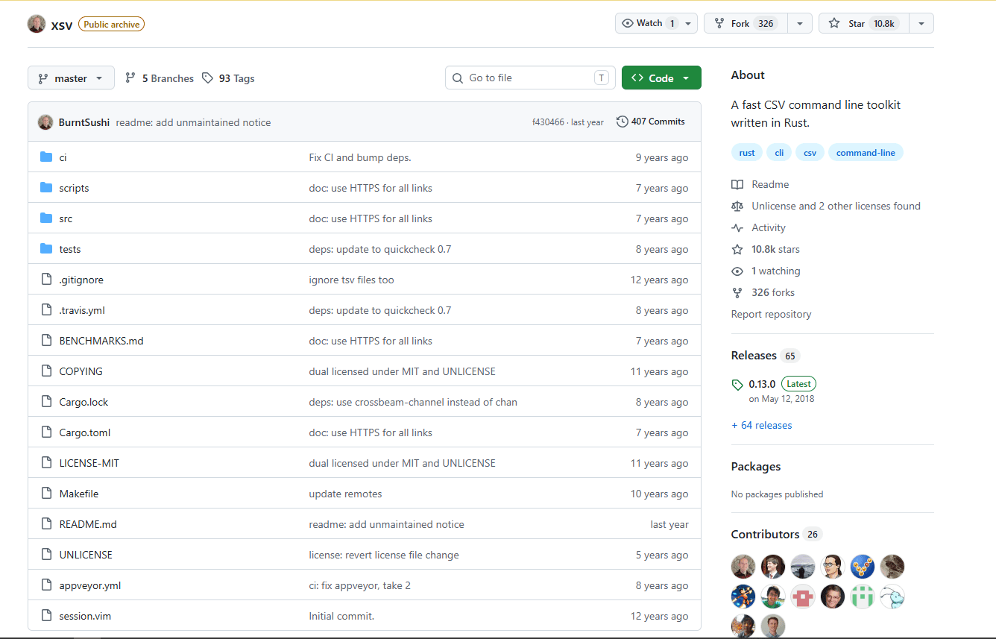This screenshot has width=996, height=639.
Task: Open the appveyor.yml file
Action: [x=89, y=585]
